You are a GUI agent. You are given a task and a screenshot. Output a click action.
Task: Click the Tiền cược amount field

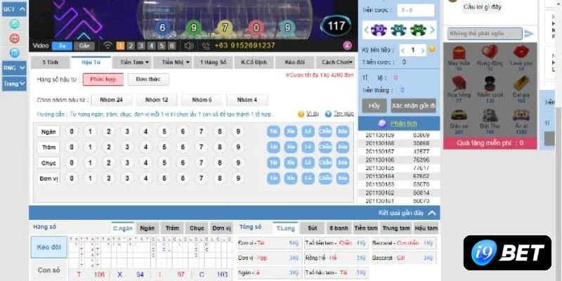click(415, 11)
